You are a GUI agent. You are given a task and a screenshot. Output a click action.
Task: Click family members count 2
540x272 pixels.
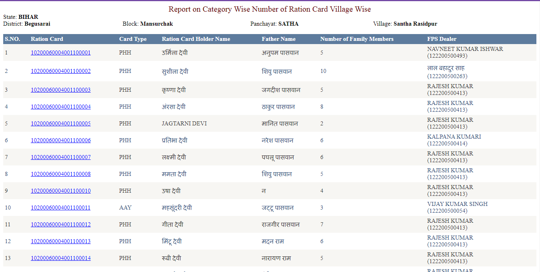[322, 123]
